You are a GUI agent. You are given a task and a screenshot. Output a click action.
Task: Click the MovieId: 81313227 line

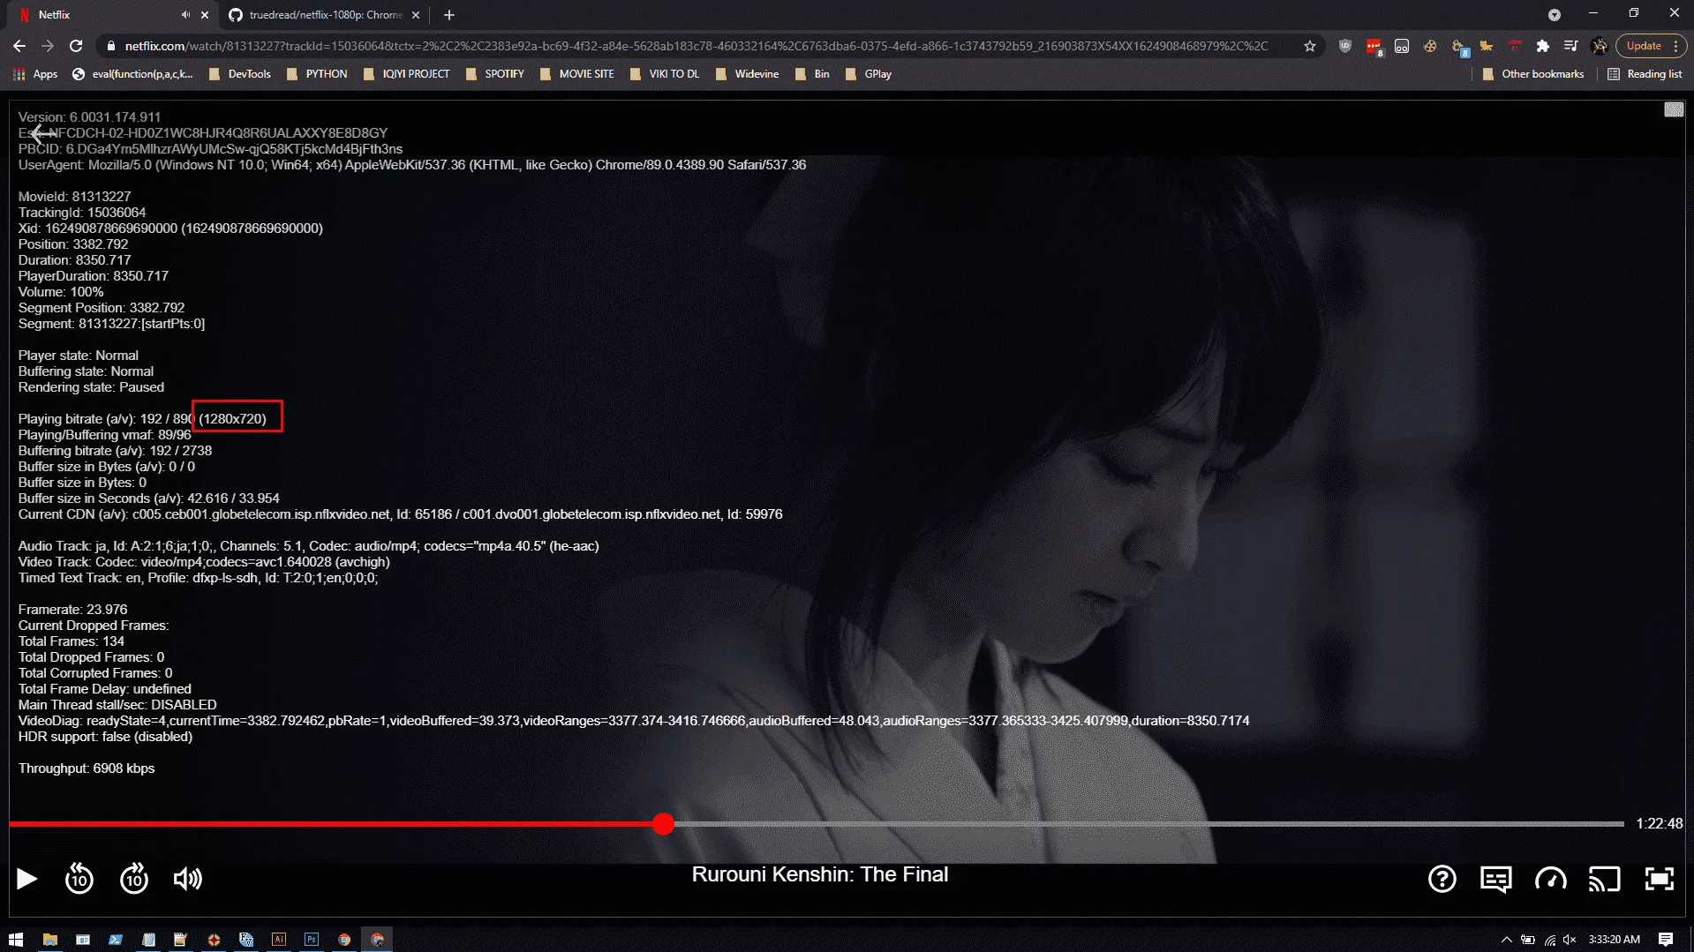point(74,197)
